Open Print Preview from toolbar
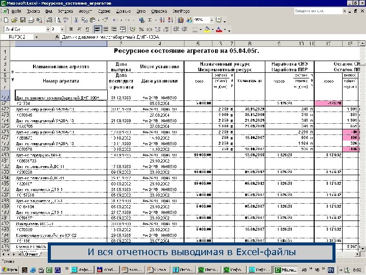 pyautogui.click(x=58, y=20)
